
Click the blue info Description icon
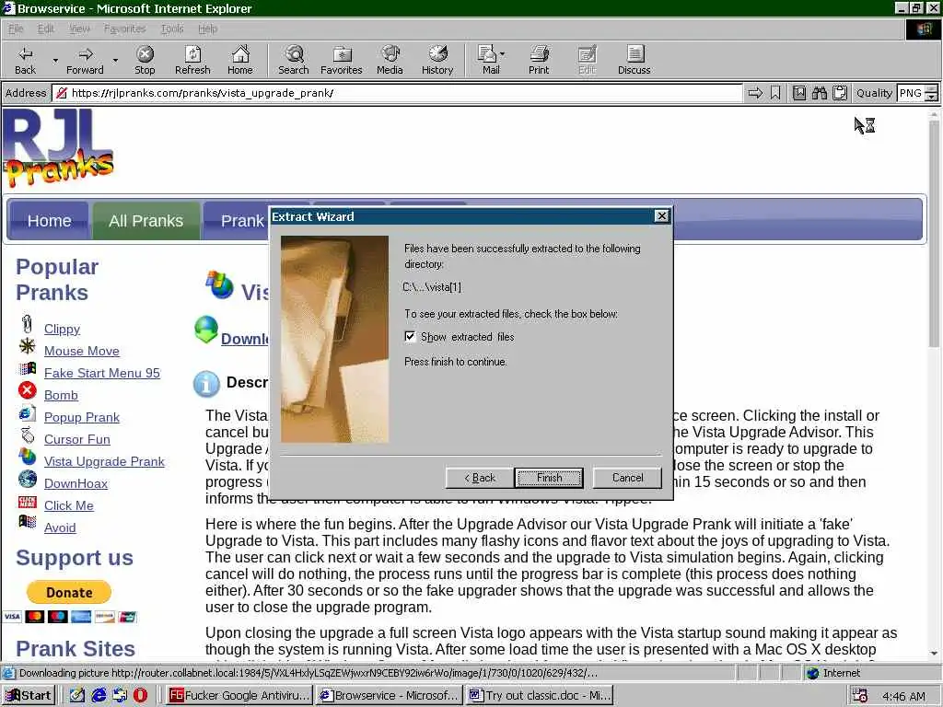click(x=206, y=384)
